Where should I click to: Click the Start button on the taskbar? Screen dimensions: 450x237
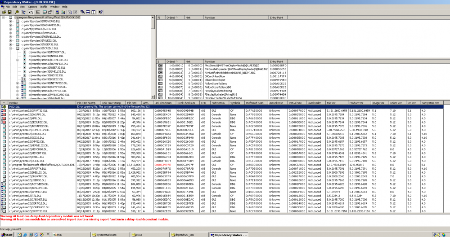(7, 234)
